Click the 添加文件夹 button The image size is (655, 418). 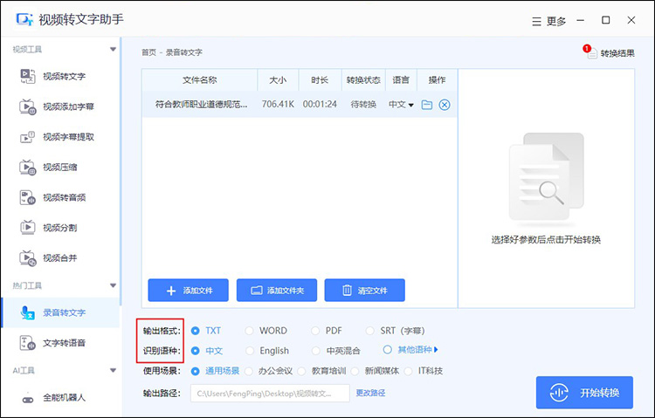tap(277, 291)
